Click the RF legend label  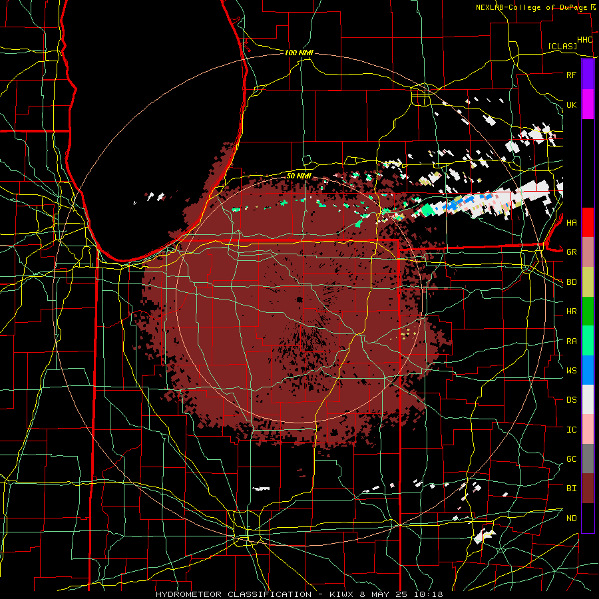coord(571,75)
